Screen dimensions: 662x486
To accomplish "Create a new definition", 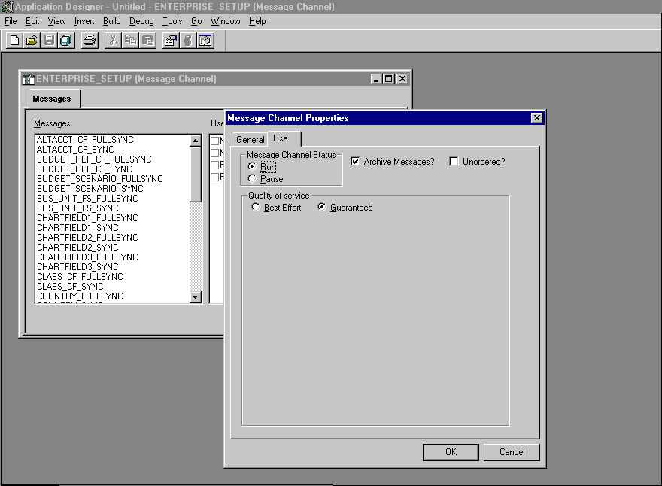I will [x=13, y=40].
